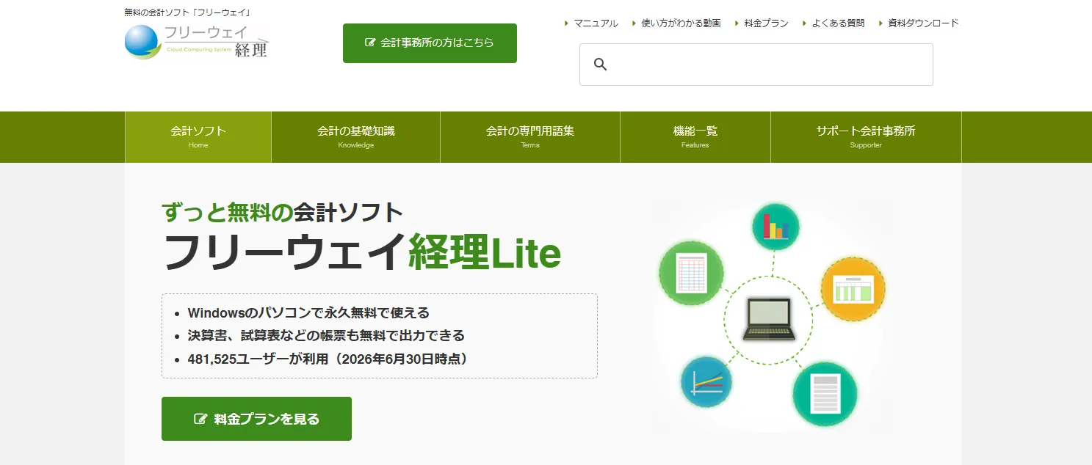The height and width of the screenshot is (465, 1092).
Task: Click the pink spreadsheet circle icon
Action: [x=691, y=273]
